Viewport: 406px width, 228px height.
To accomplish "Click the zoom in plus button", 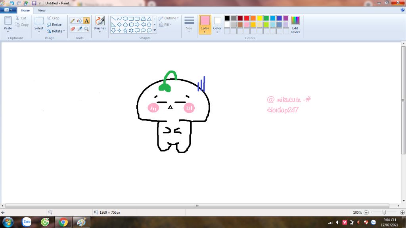I will 402,213.
